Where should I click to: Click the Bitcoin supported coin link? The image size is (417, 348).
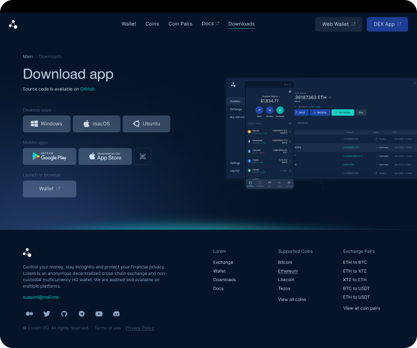click(285, 262)
